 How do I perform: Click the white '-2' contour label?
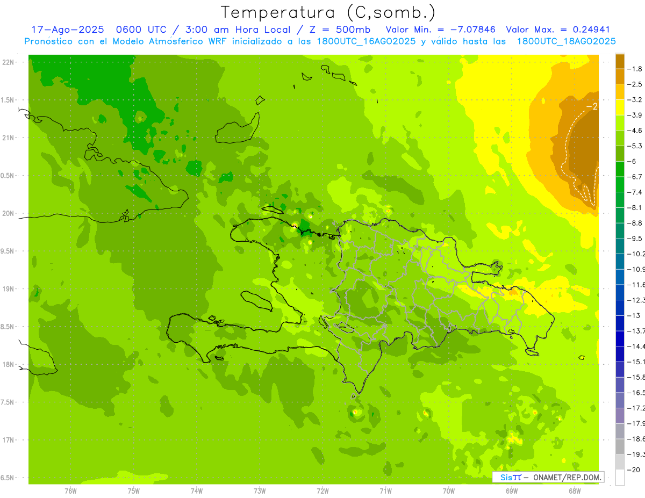[592, 106]
